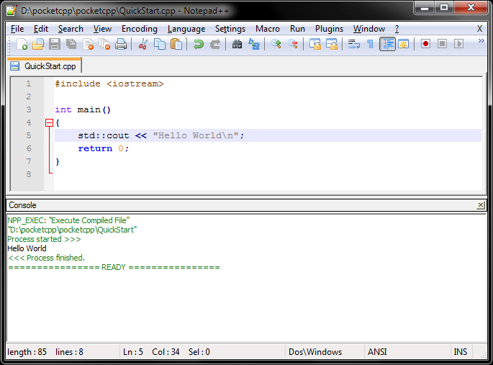Click the "int main()" code line
This screenshot has width=493, height=365.
tap(83, 109)
